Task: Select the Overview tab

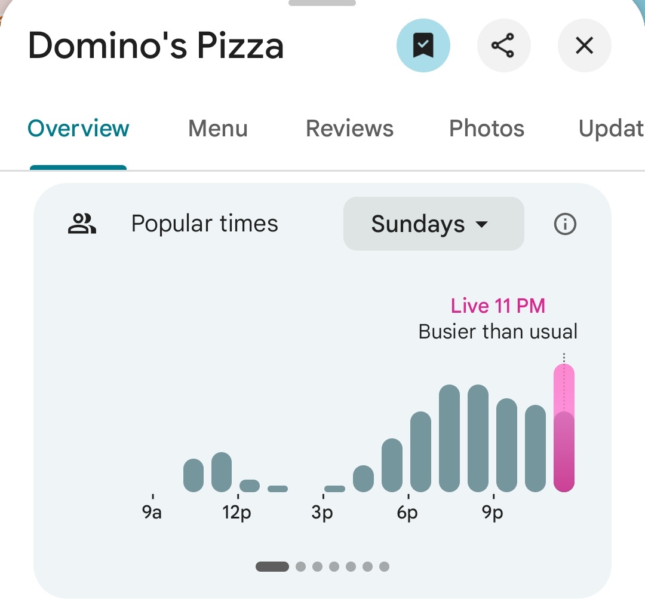Action: click(x=78, y=129)
